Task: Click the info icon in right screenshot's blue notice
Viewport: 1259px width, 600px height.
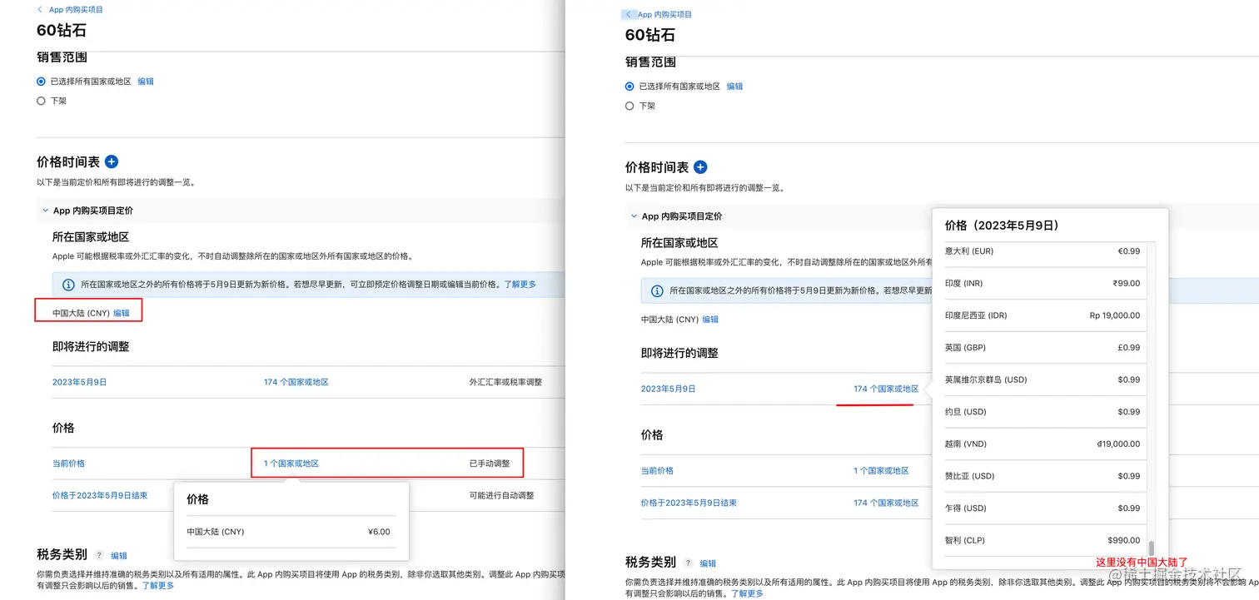Action: [657, 290]
